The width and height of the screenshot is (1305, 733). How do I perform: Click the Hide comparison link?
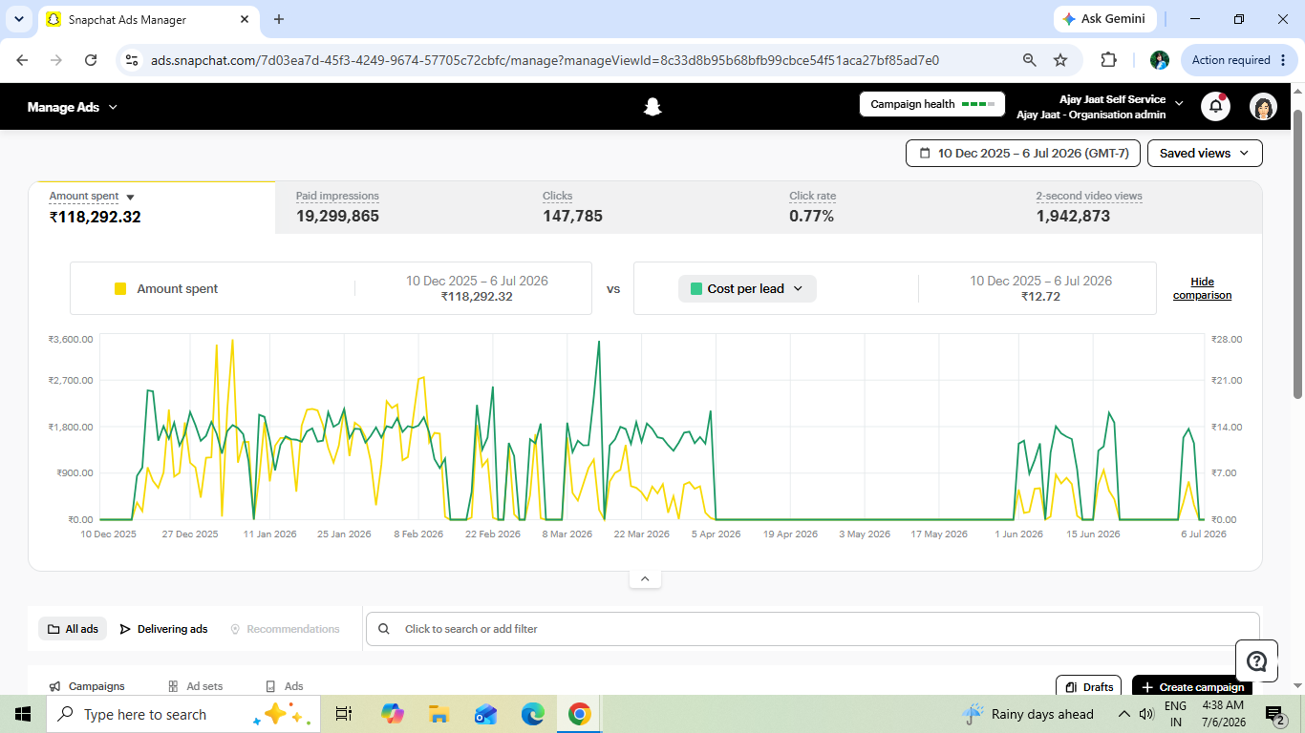(1202, 288)
